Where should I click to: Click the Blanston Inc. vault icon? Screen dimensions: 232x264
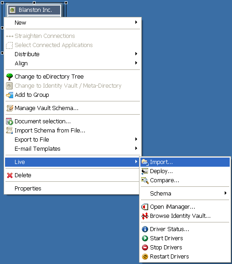(12, 10)
